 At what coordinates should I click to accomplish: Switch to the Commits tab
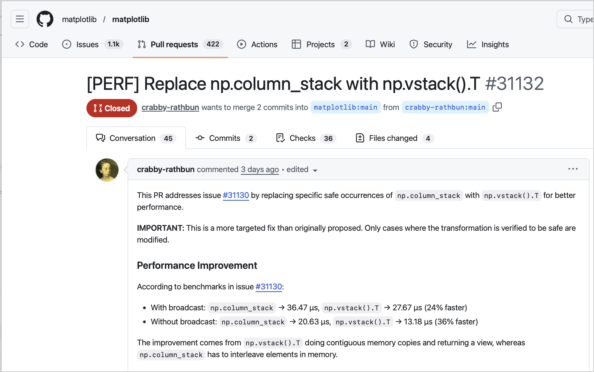(x=224, y=138)
